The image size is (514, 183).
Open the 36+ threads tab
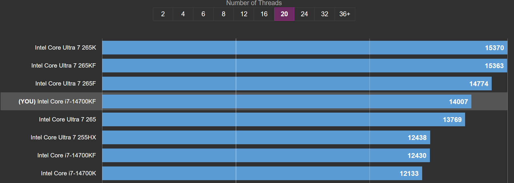[345, 14]
